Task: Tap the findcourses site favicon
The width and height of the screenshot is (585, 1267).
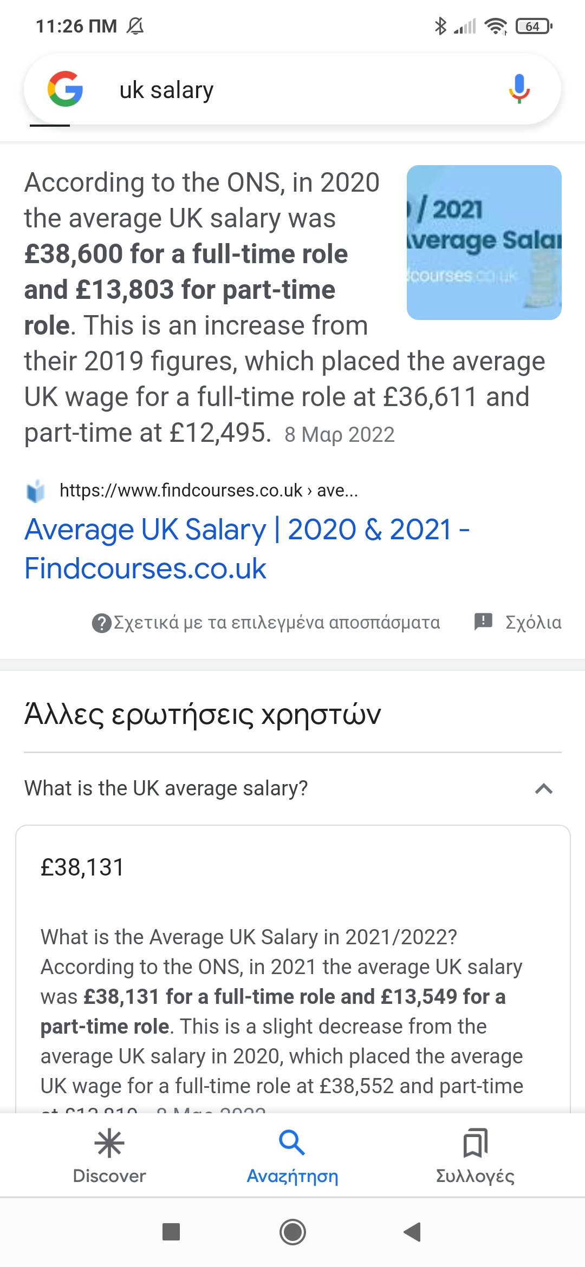Action: 36,491
